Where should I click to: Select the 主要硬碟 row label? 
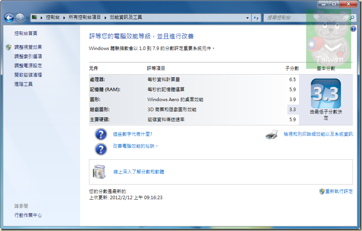coord(100,120)
